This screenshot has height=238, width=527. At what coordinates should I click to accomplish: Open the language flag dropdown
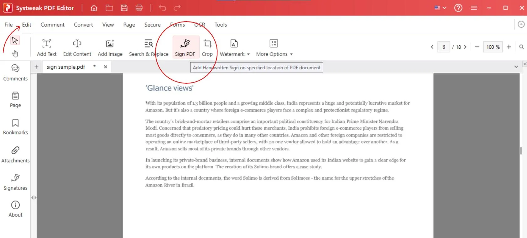(440, 8)
